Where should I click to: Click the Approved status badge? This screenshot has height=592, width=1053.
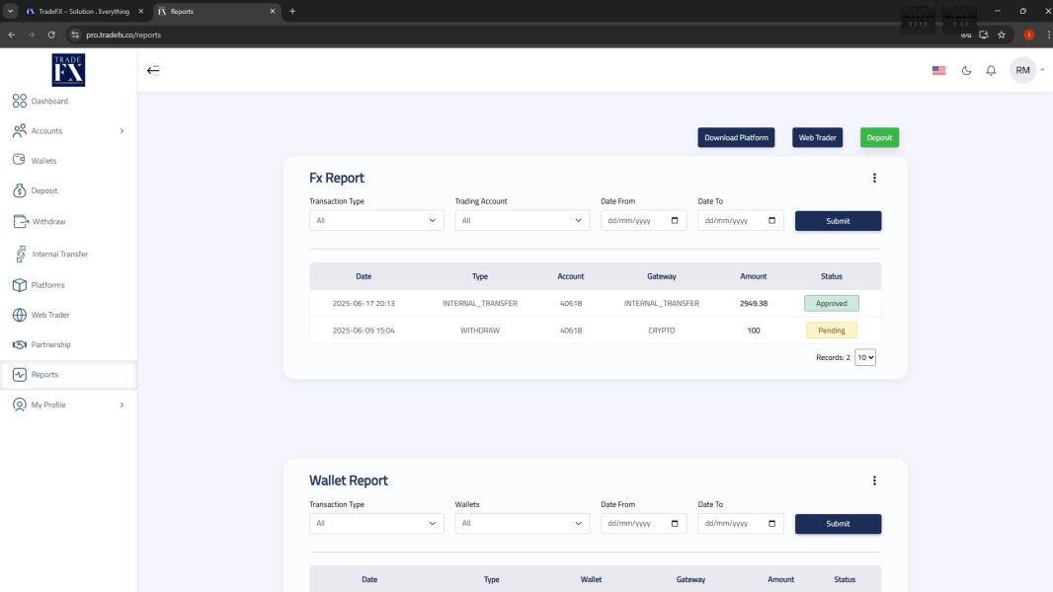tap(832, 303)
